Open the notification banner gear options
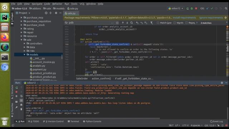Viewport: 229px width, 129px height. [226, 18]
